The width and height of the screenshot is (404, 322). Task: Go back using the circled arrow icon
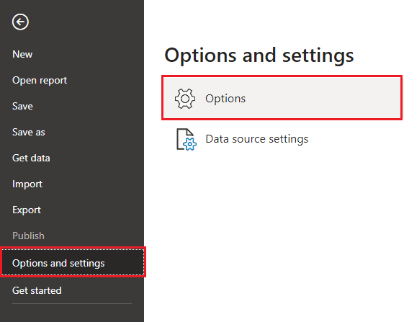coord(20,22)
